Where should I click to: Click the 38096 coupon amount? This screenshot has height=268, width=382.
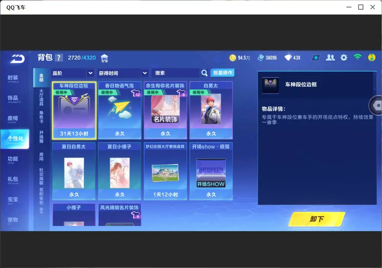point(271,58)
